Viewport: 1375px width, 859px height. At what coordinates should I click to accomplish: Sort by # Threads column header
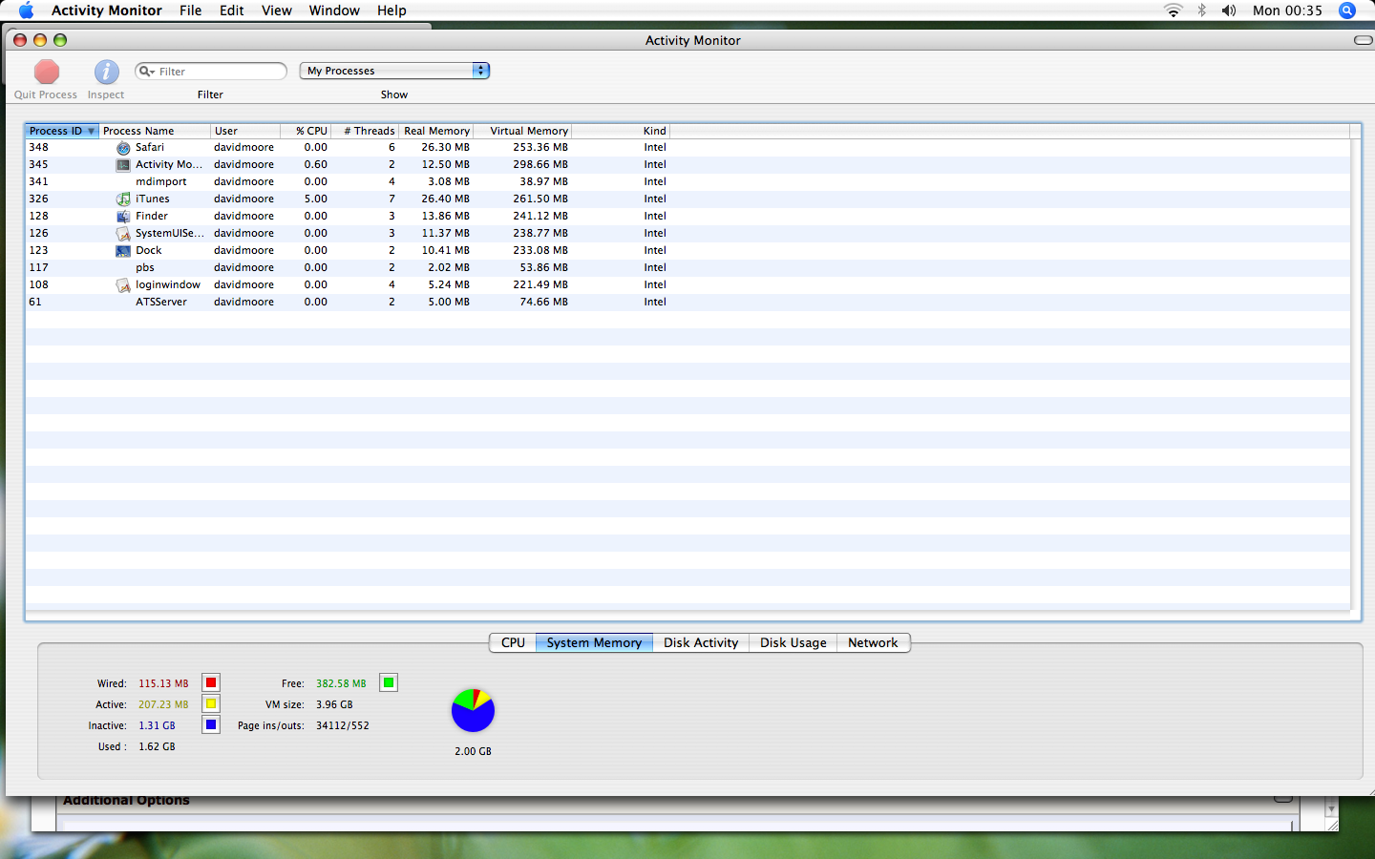click(x=365, y=131)
